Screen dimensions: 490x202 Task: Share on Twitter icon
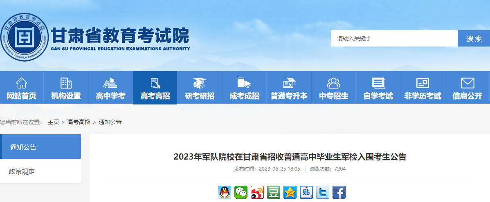pos(322,192)
